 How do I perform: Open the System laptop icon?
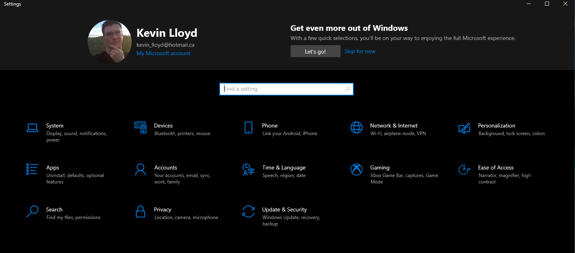pyautogui.click(x=32, y=127)
